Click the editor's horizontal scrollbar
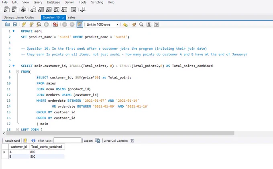The width and height of the screenshot is (273, 169). pos(120,133)
